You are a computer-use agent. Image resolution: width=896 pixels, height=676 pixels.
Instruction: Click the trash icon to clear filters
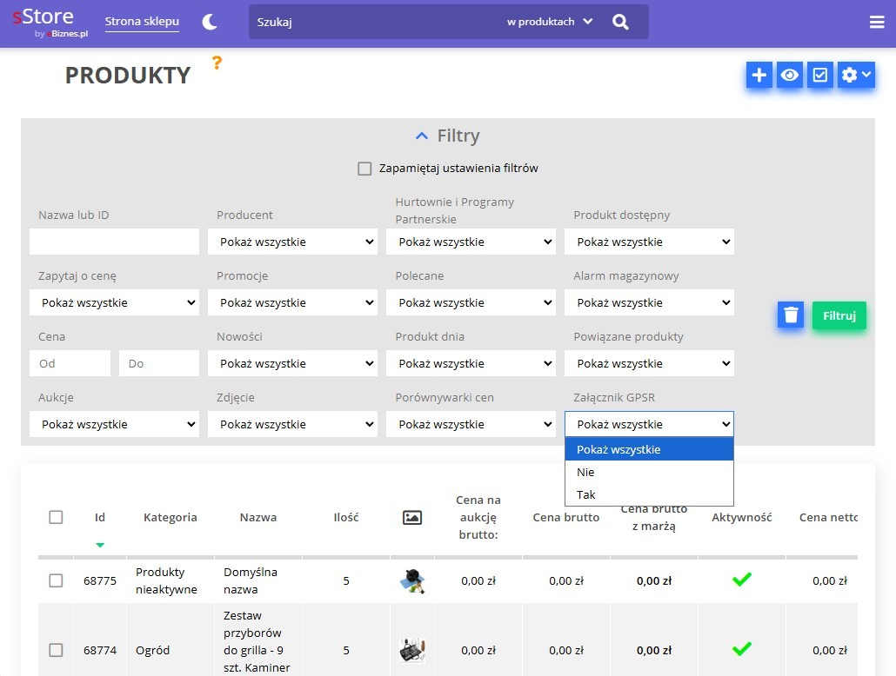click(x=791, y=315)
